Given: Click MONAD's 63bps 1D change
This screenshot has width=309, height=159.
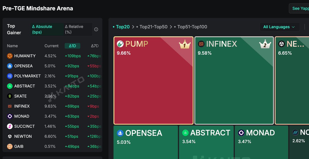Looking at the screenshot, I should click(72, 116).
